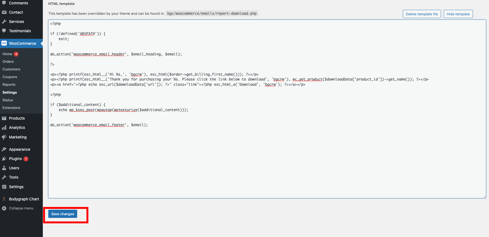
Task: Click the Analytics bar chart icon
Action: [x=4, y=128]
